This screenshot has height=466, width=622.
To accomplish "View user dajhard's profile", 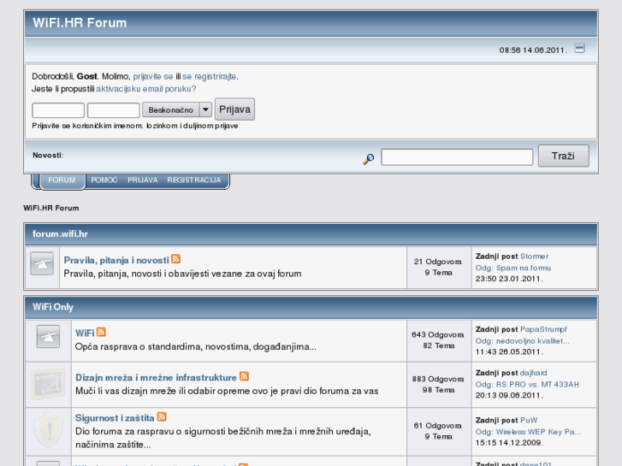I will [x=534, y=373].
